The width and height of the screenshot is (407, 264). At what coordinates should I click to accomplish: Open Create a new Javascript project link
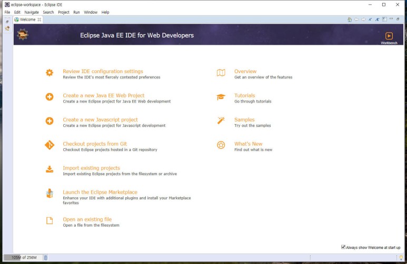tap(100, 119)
